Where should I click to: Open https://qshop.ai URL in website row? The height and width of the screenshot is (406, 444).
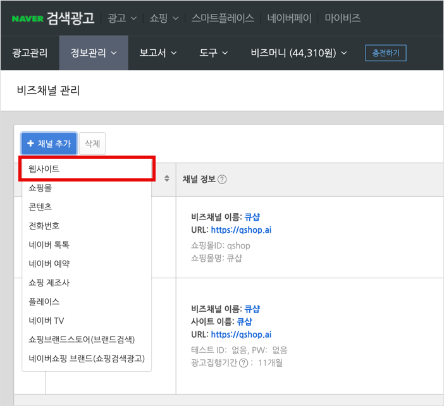[x=241, y=335]
